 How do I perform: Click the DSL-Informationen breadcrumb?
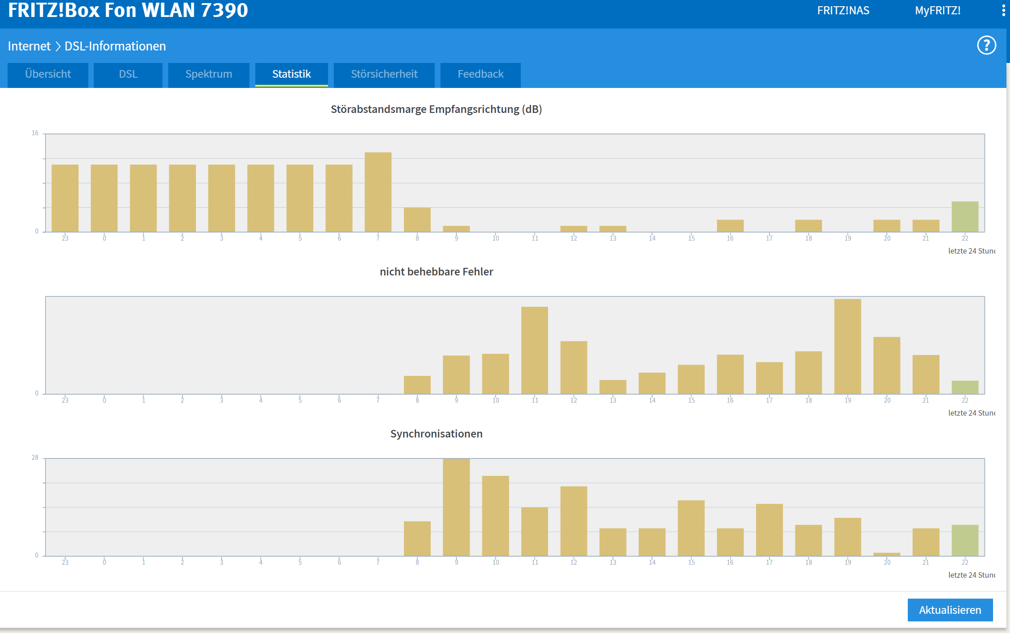[x=115, y=46]
